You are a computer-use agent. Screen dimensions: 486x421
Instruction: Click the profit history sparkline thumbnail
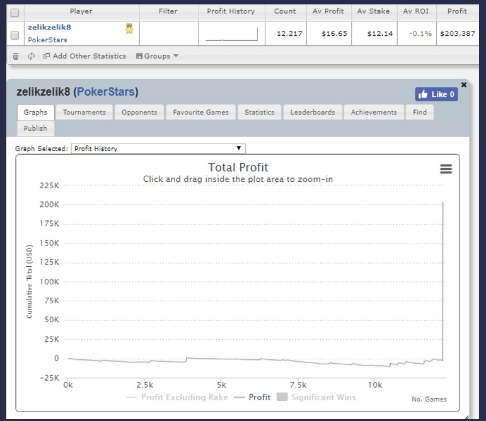231,34
